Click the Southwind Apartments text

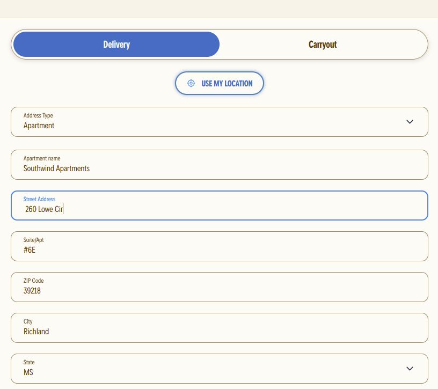pyautogui.click(x=56, y=168)
